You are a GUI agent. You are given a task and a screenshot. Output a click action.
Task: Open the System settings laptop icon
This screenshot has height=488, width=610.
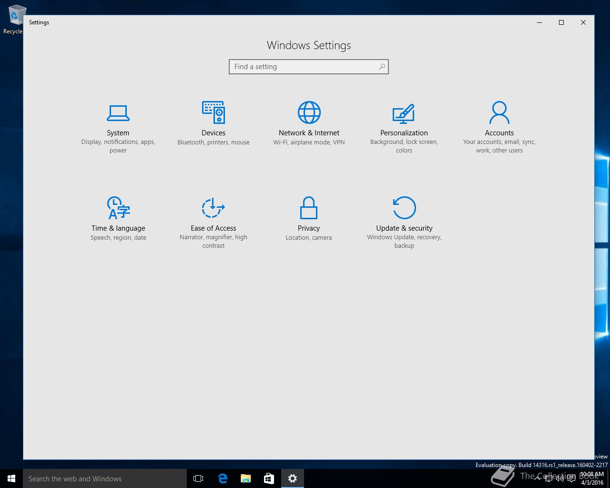click(118, 113)
